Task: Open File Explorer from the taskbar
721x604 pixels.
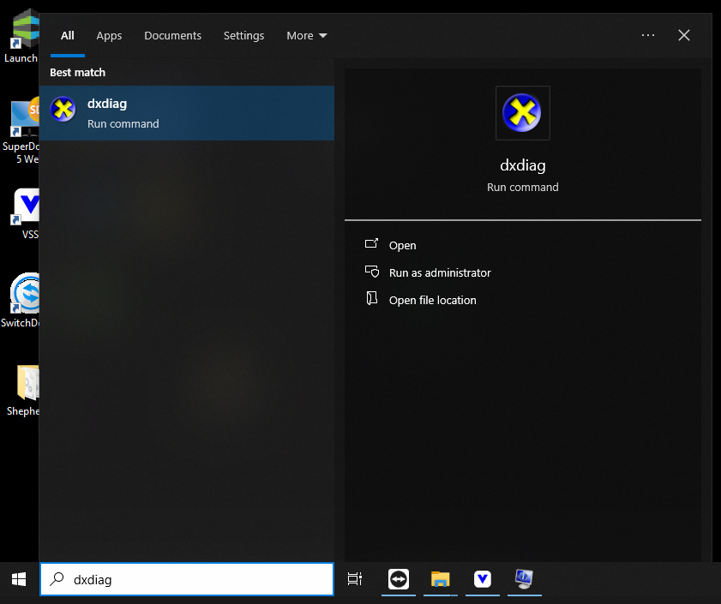Action: pyautogui.click(x=440, y=579)
